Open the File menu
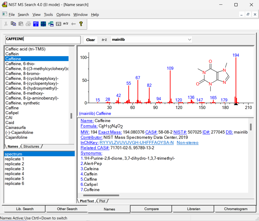Viewport: 259px width, 221px height. [x=12, y=15]
